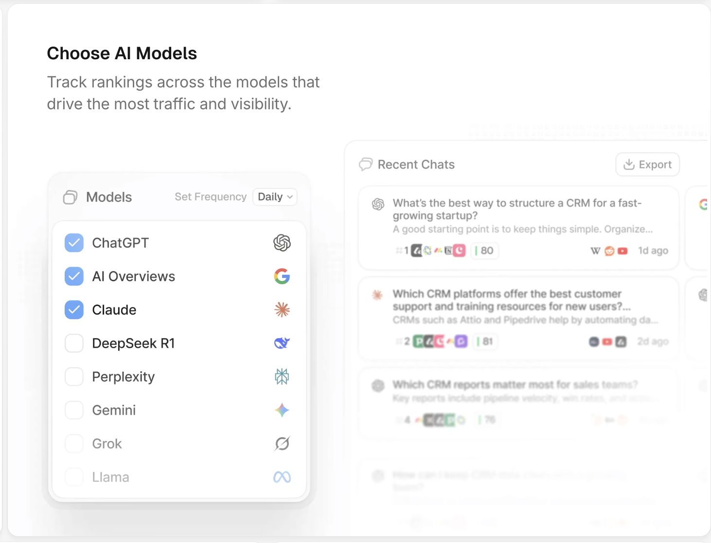Click the Claude starburst icon in Models list

tap(282, 309)
